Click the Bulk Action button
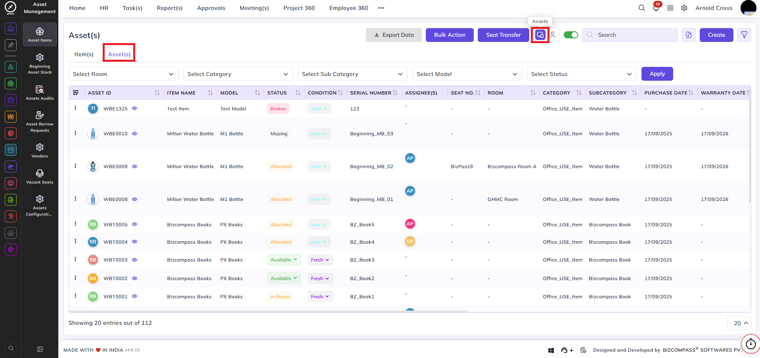 [x=450, y=35]
